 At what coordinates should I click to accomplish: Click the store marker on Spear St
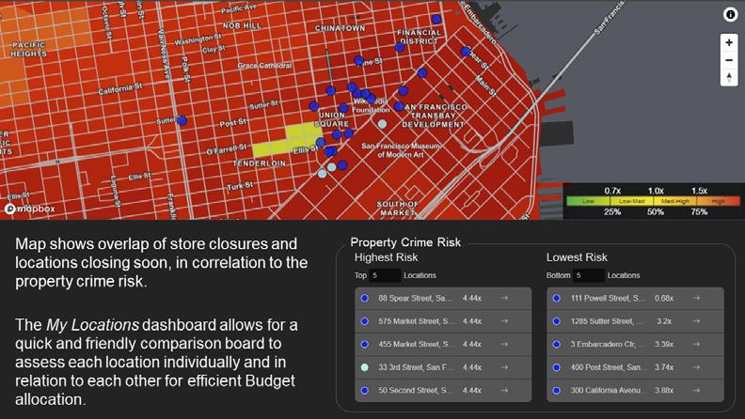(x=466, y=52)
